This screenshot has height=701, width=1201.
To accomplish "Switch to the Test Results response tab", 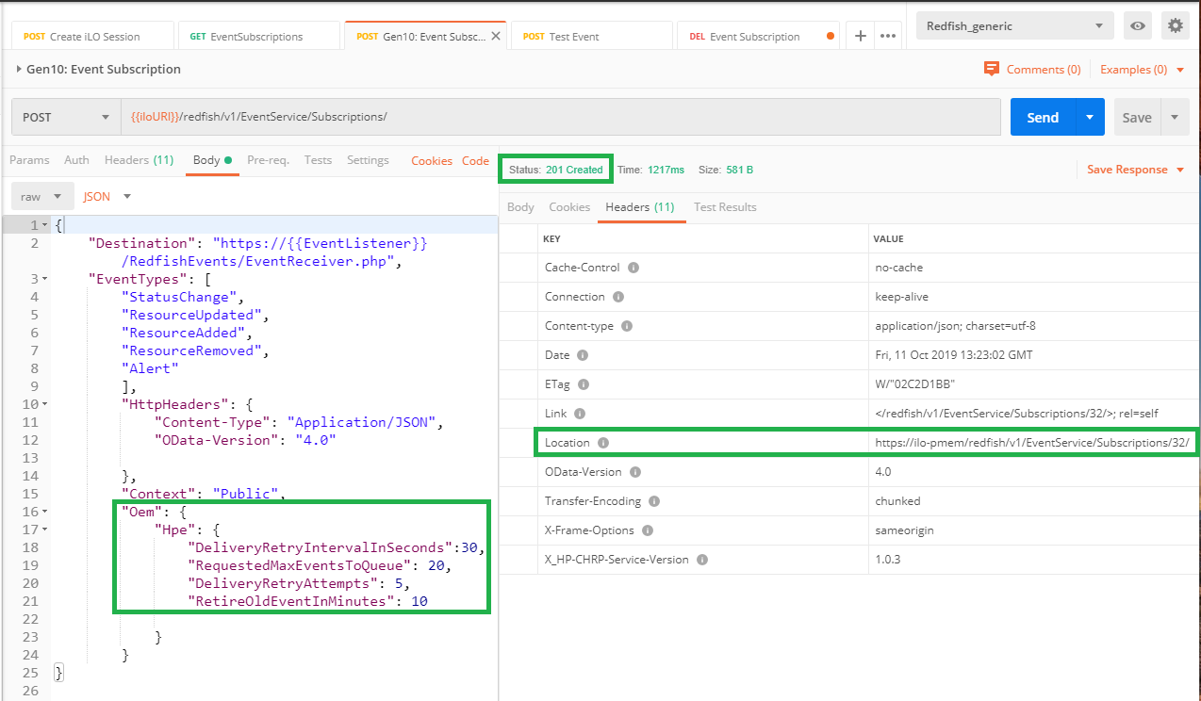I will point(725,207).
